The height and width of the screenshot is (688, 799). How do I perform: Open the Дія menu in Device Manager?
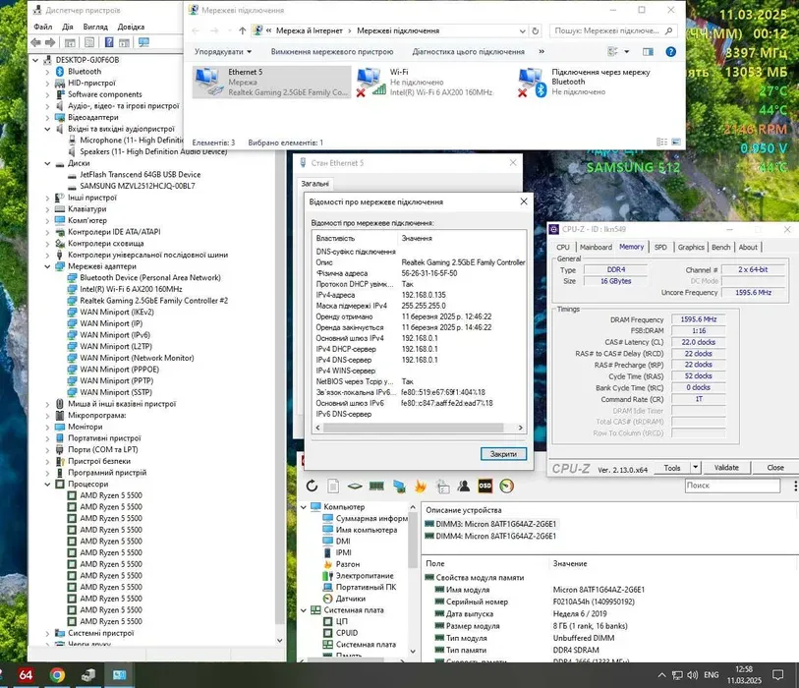(68, 27)
